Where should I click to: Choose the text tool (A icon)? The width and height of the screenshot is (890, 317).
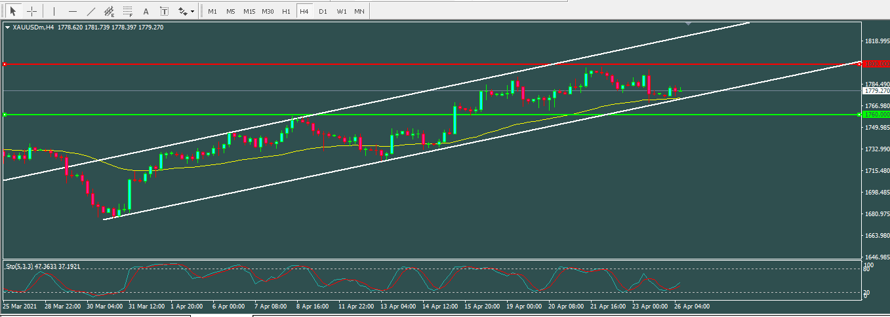coord(146,11)
